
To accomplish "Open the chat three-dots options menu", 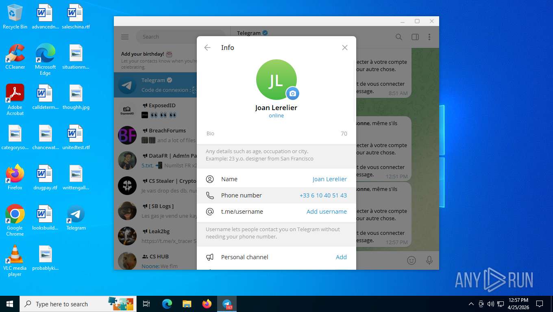I will click(x=429, y=37).
